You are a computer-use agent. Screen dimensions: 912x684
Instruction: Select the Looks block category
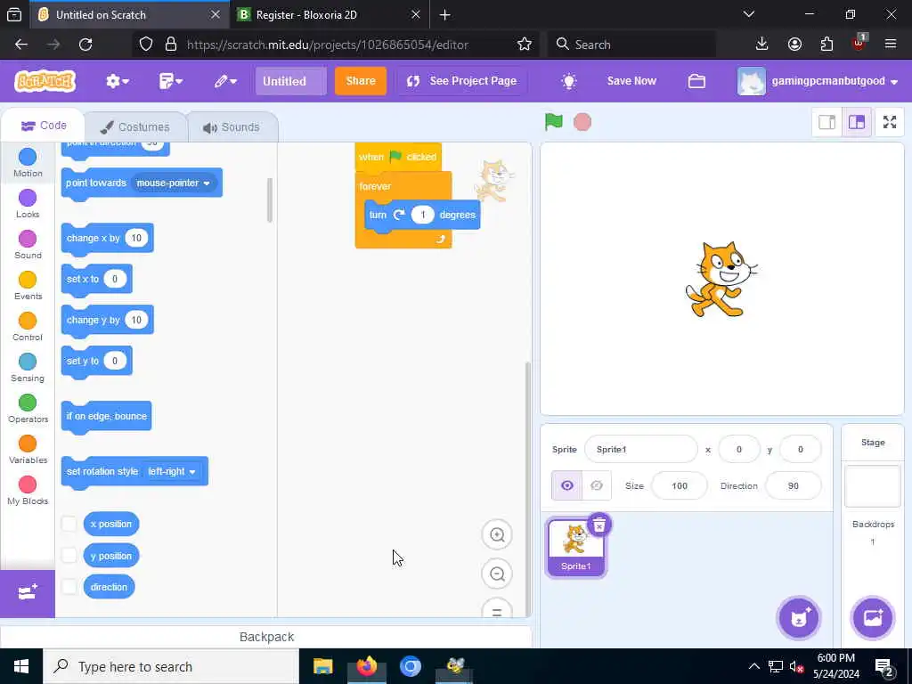tap(28, 204)
